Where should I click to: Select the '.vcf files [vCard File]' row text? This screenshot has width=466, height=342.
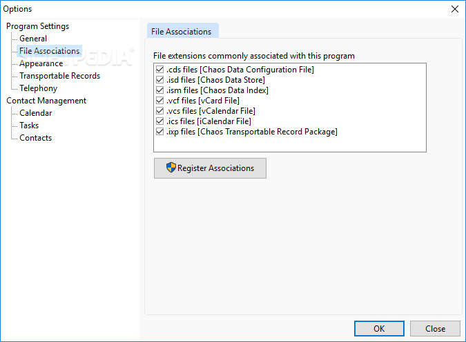(203, 101)
